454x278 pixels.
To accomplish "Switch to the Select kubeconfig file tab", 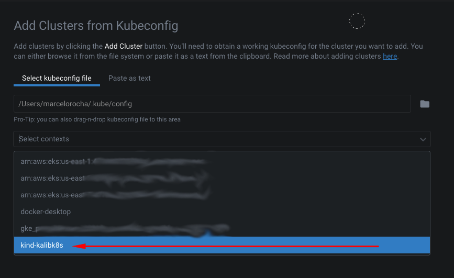I will 57,78.
